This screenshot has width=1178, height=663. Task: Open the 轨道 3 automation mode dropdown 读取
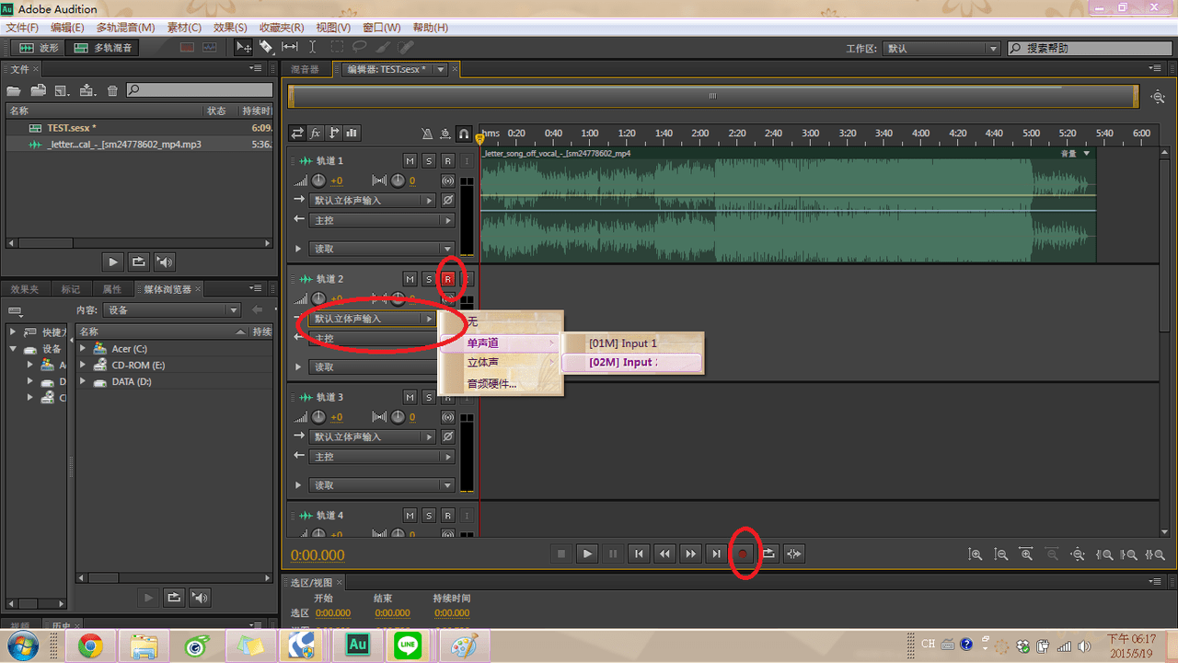click(x=382, y=484)
